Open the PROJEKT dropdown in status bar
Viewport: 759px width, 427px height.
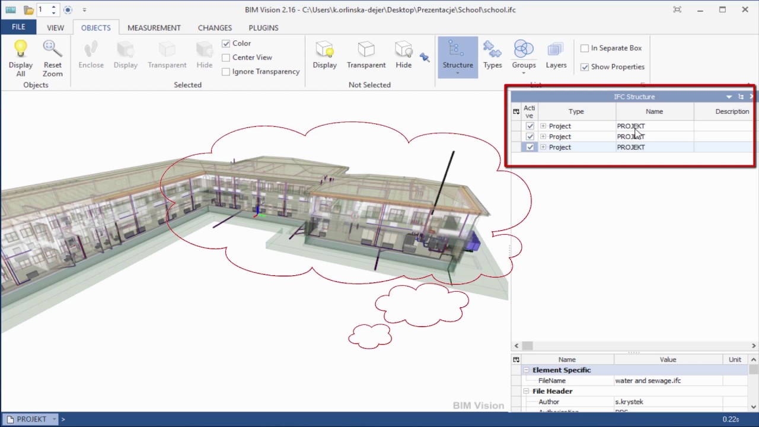pos(54,419)
